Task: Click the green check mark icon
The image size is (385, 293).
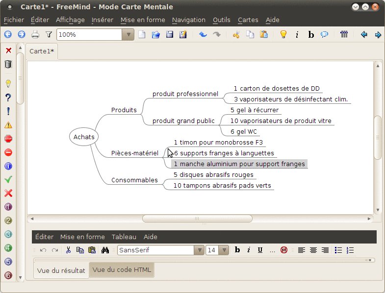Action: point(8,179)
